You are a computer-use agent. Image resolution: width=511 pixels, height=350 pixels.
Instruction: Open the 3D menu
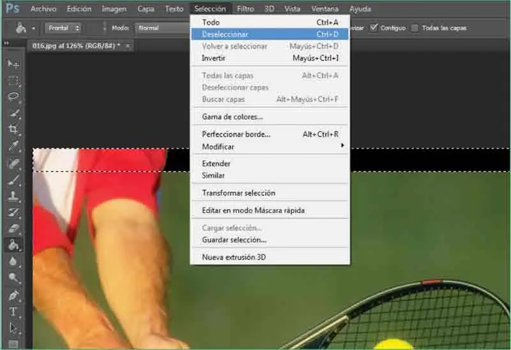269,9
